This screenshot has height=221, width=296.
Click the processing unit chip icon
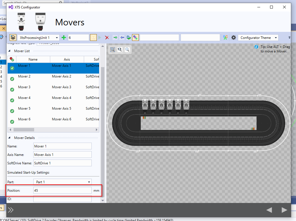click(13, 37)
